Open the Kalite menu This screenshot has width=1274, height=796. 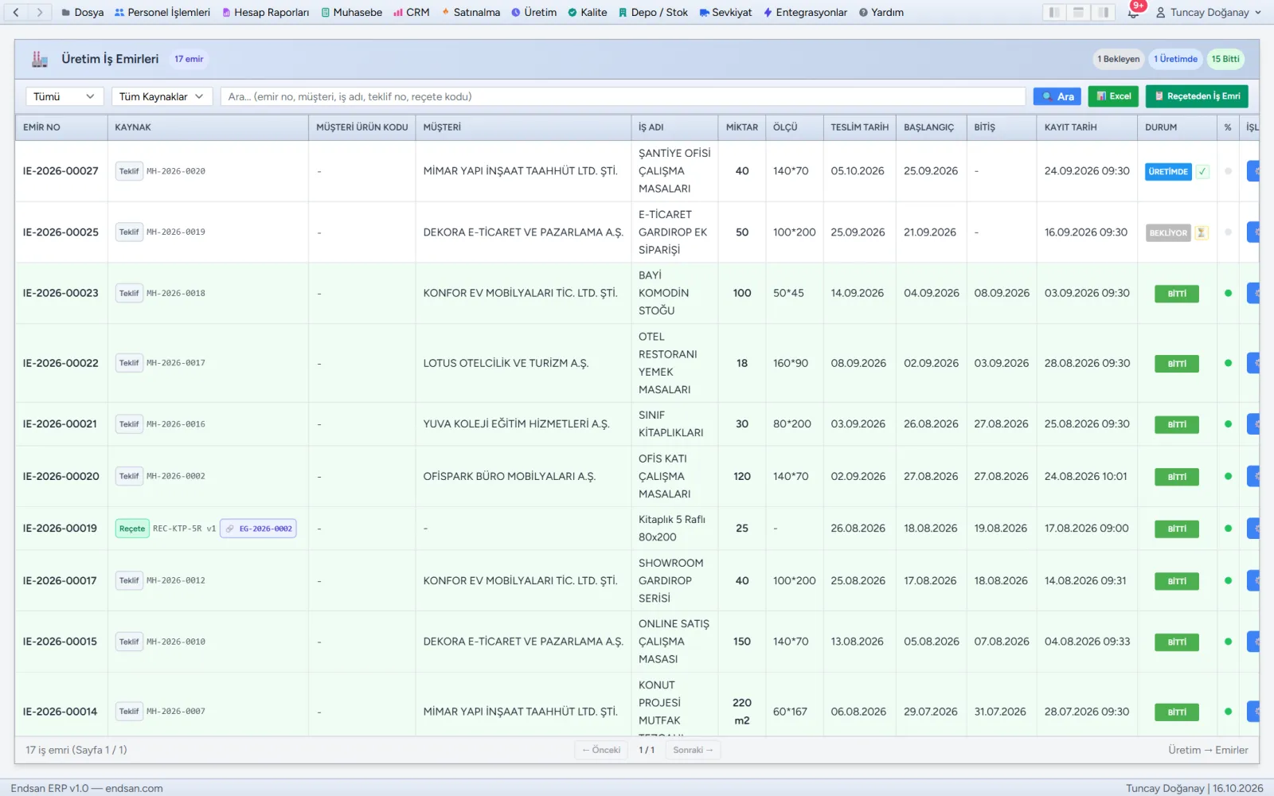coord(587,12)
